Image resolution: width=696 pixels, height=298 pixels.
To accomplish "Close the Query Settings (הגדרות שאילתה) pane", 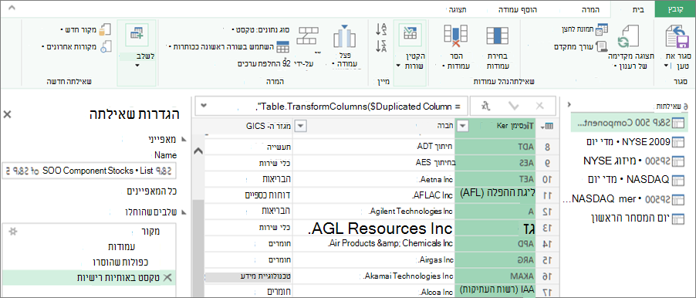I will [7, 114].
